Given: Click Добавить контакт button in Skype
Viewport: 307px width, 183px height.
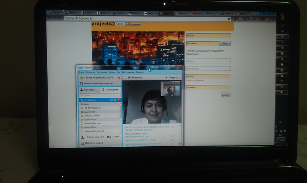Looking at the screenshot, I should pos(92,137).
